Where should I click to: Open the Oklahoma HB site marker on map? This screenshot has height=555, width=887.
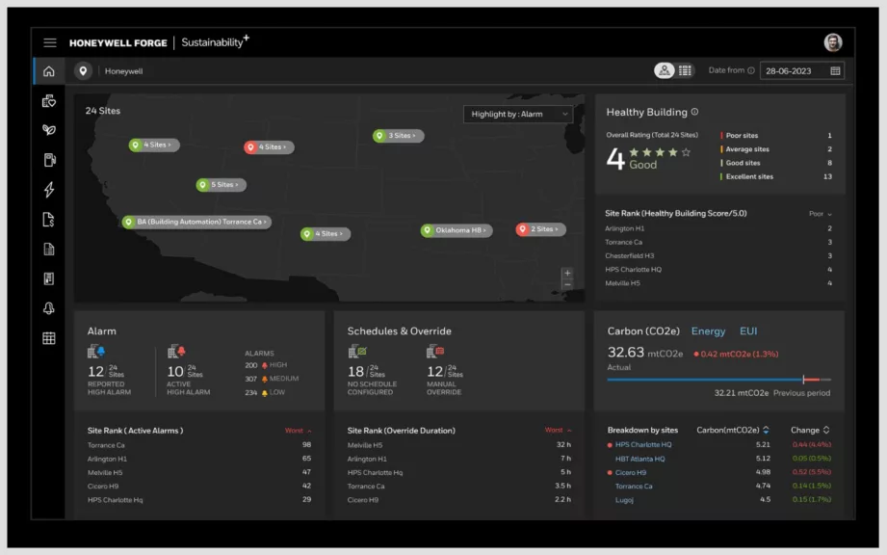click(456, 230)
